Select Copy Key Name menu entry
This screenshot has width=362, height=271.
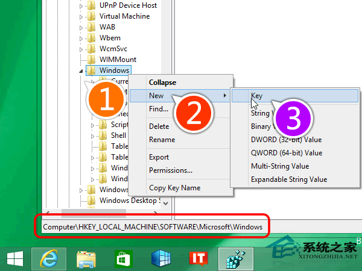point(174,188)
